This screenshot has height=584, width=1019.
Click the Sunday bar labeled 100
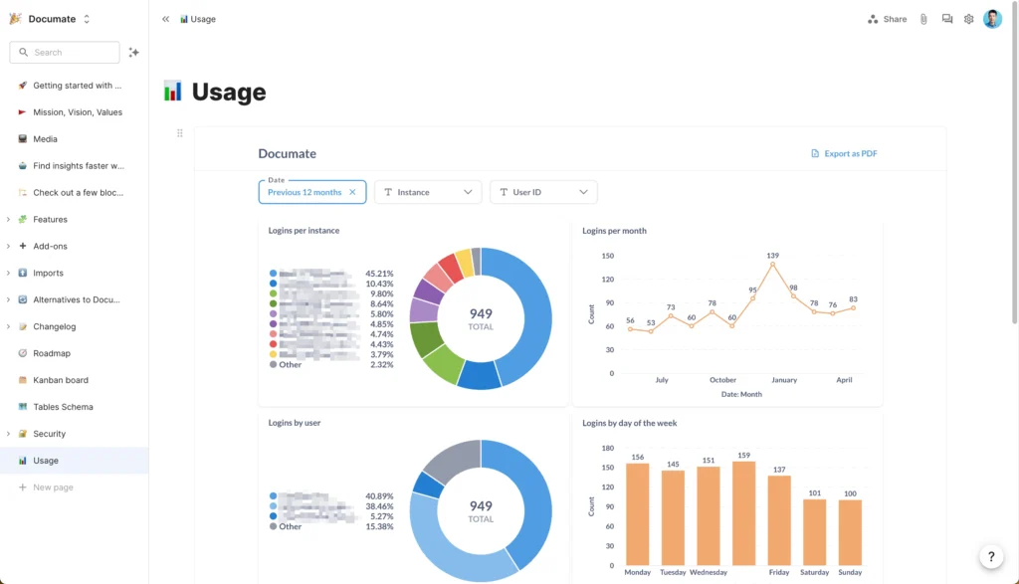(x=850, y=532)
